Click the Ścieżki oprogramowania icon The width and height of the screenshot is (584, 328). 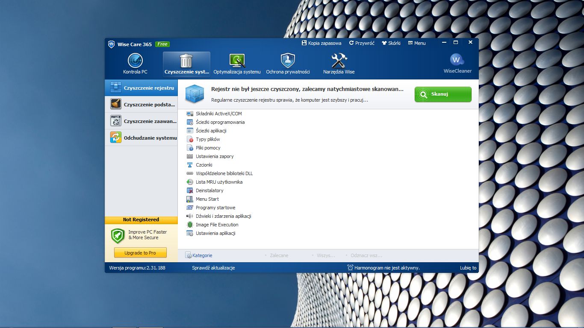pyautogui.click(x=190, y=122)
